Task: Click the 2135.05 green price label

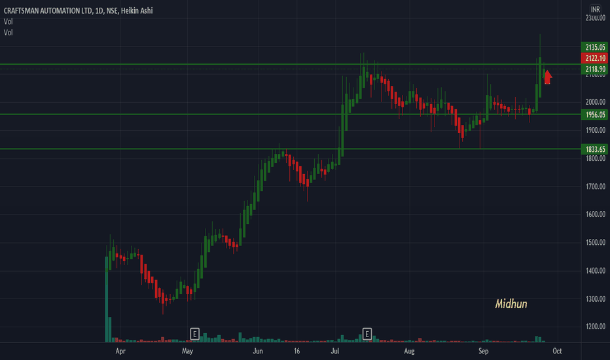Action: pos(594,48)
